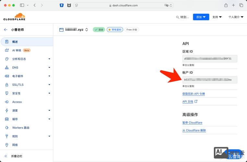
Task: Open the 获取您的 API 令牌 link
Action: click(x=194, y=94)
